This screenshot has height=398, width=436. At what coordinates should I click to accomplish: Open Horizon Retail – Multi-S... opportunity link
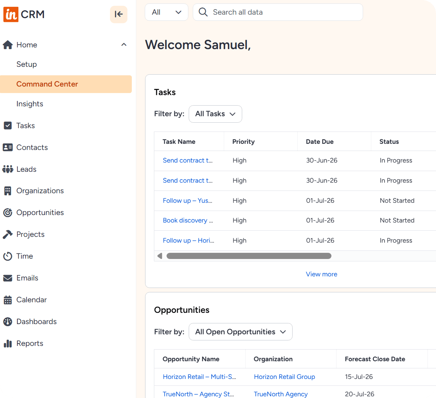(199, 377)
